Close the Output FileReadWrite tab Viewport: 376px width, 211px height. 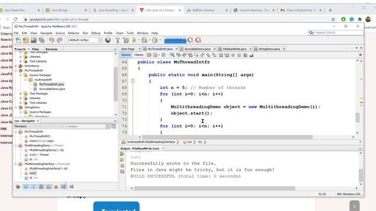click(x=163, y=148)
